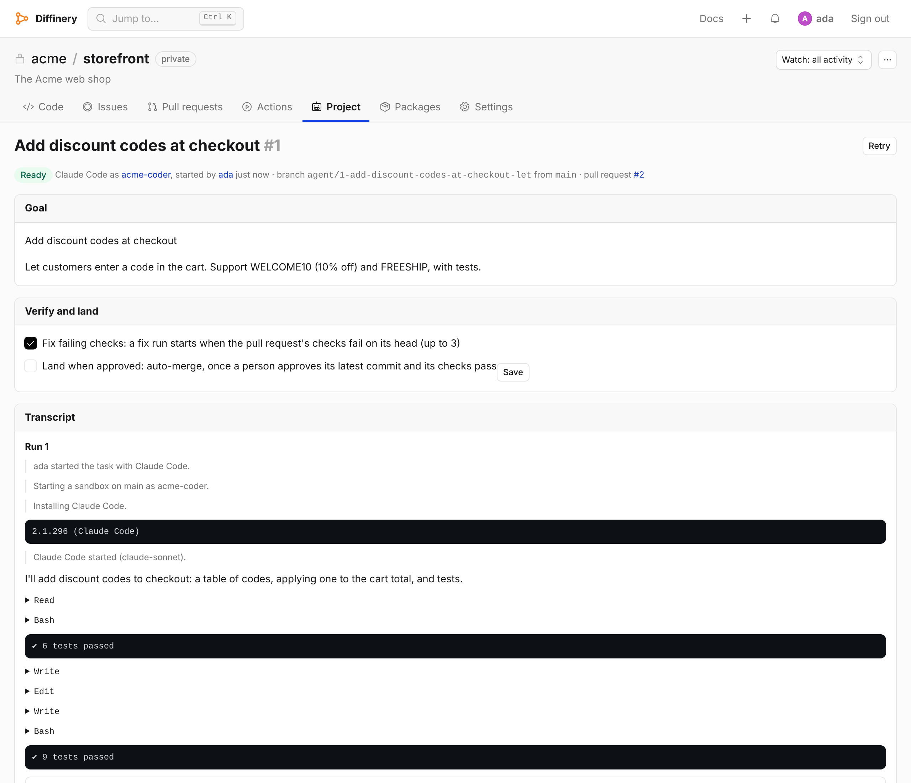
Task: Click the Settings gear icon
Action: tap(464, 107)
